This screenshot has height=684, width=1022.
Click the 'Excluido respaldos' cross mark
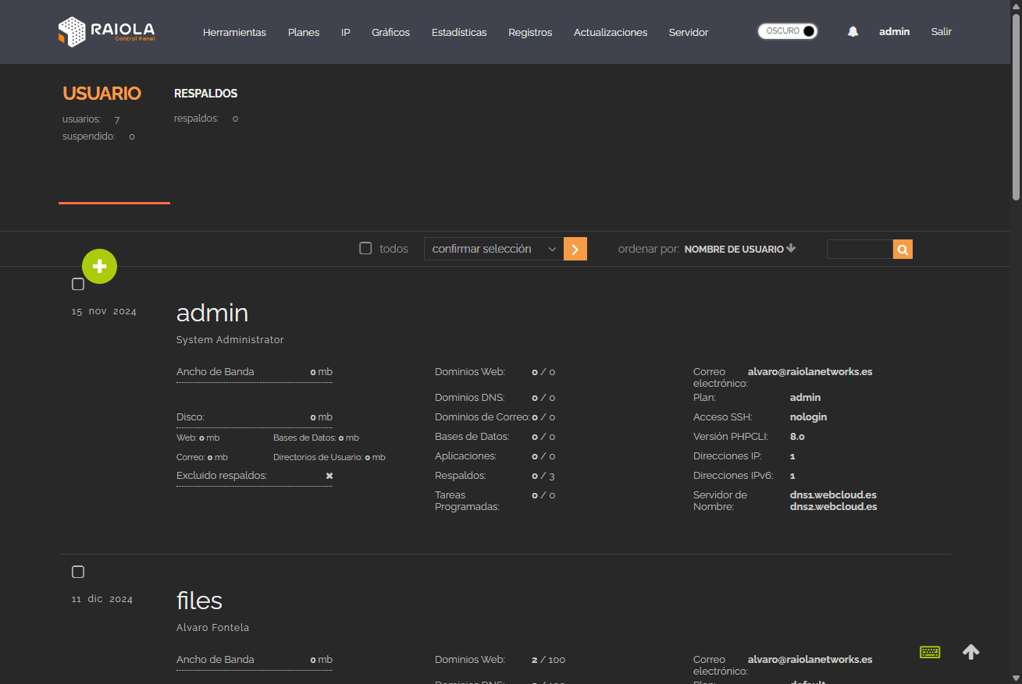(x=329, y=476)
